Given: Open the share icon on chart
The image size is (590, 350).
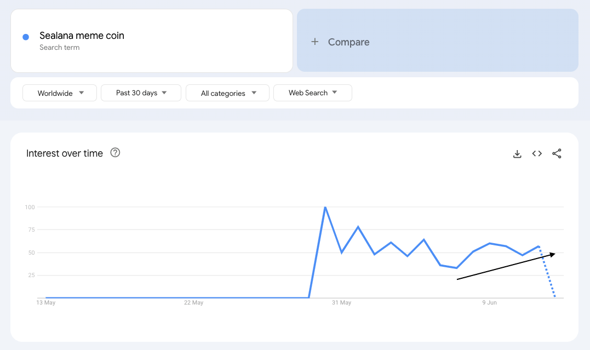Looking at the screenshot, I should click(x=557, y=154).
